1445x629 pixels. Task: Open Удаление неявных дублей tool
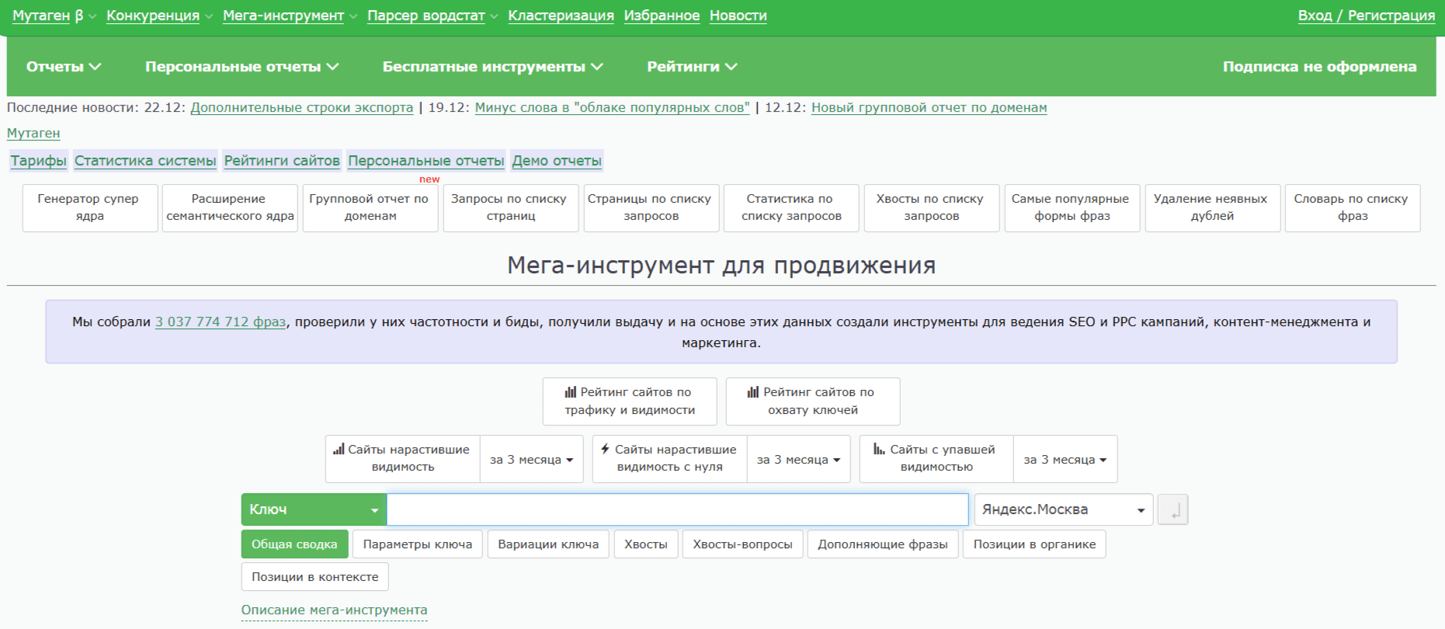(1213, 208)
